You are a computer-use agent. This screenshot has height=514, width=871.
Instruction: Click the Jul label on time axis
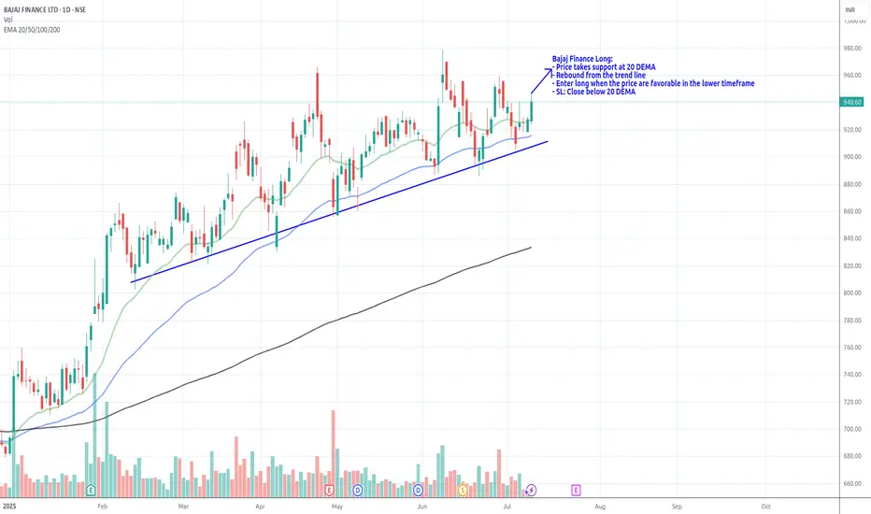pyautogui.click(x=507, y=507)
